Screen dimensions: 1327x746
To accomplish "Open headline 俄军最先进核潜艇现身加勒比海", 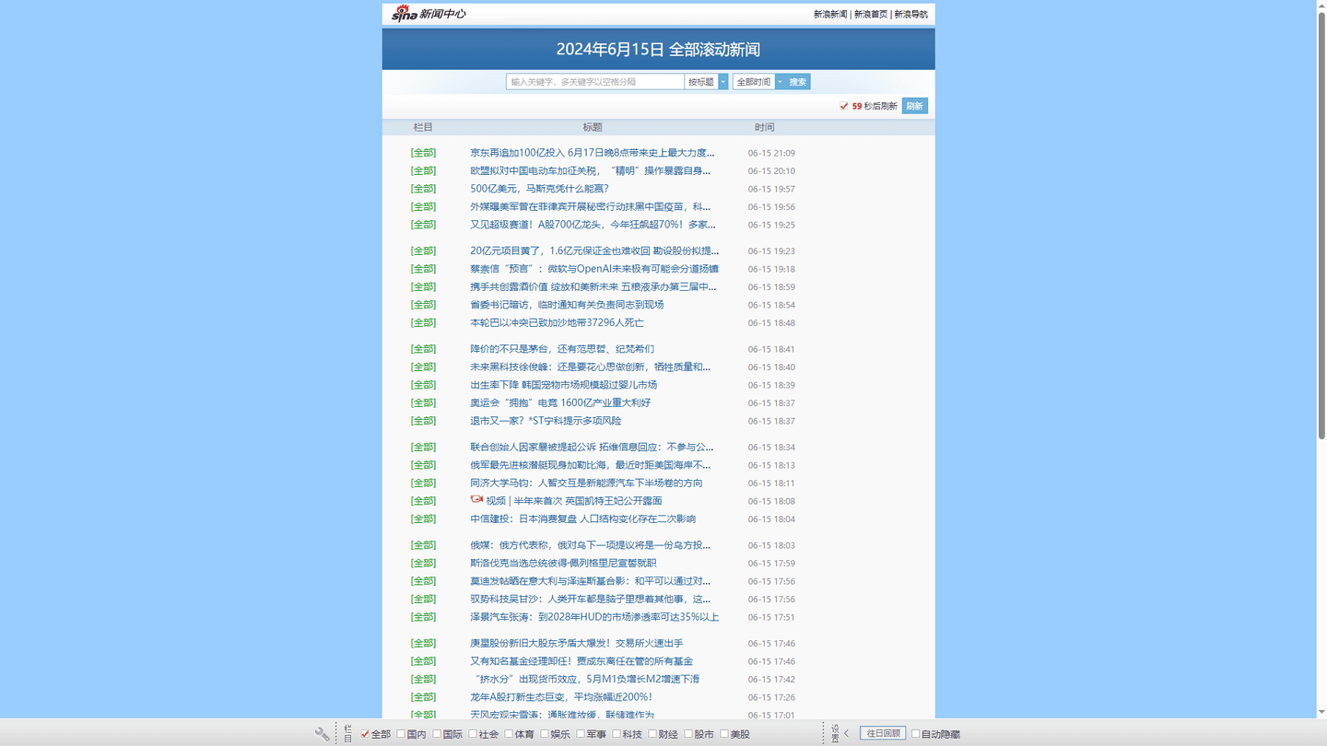I will [591, 465].
